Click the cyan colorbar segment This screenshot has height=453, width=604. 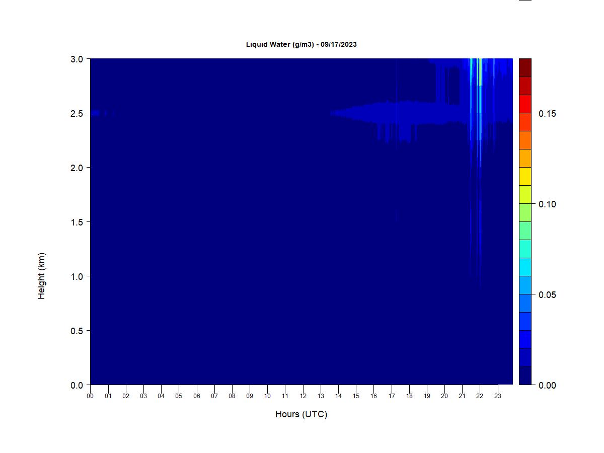[x=525, y=267]
